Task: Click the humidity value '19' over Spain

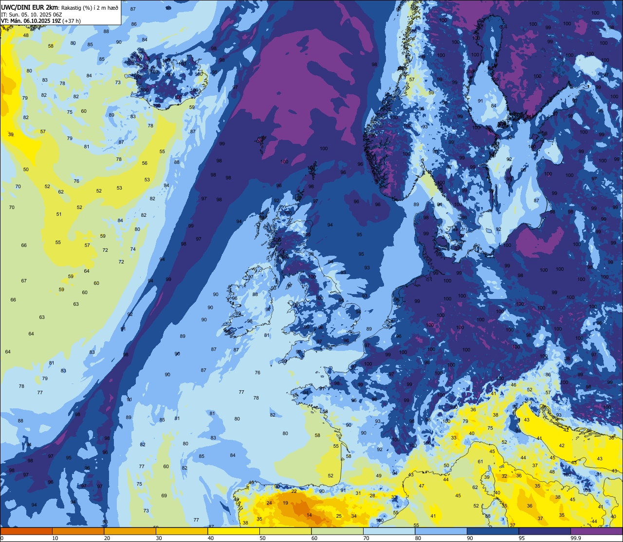Action: [285, 503]
